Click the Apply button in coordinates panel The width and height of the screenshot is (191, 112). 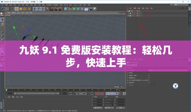(121, 108)
